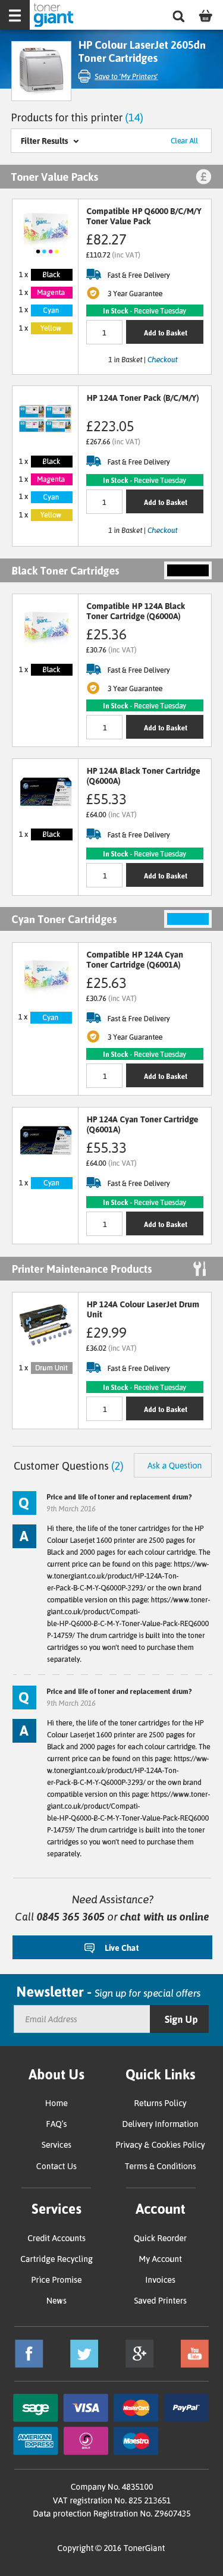
Task: Start a Live Chat
Action: (112, 1948)
